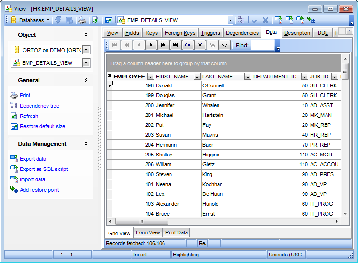Click the Import data toolbar icon

(x=300, y=20)
